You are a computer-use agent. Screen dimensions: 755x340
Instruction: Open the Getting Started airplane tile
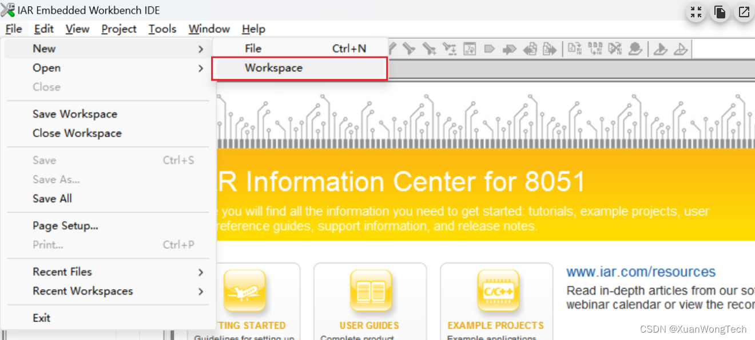tap(245, 291)
